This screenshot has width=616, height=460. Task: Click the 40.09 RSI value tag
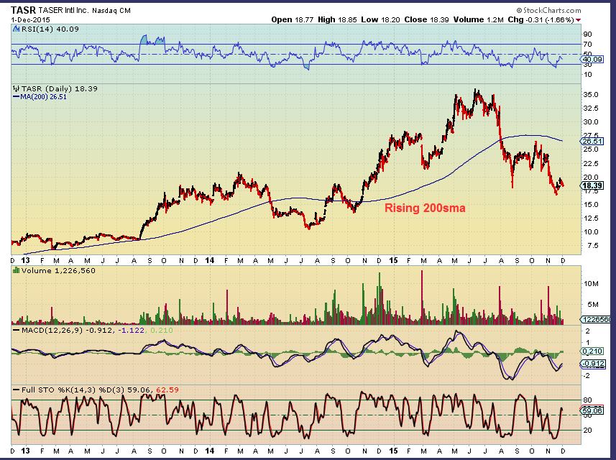(x=592, y=60)
